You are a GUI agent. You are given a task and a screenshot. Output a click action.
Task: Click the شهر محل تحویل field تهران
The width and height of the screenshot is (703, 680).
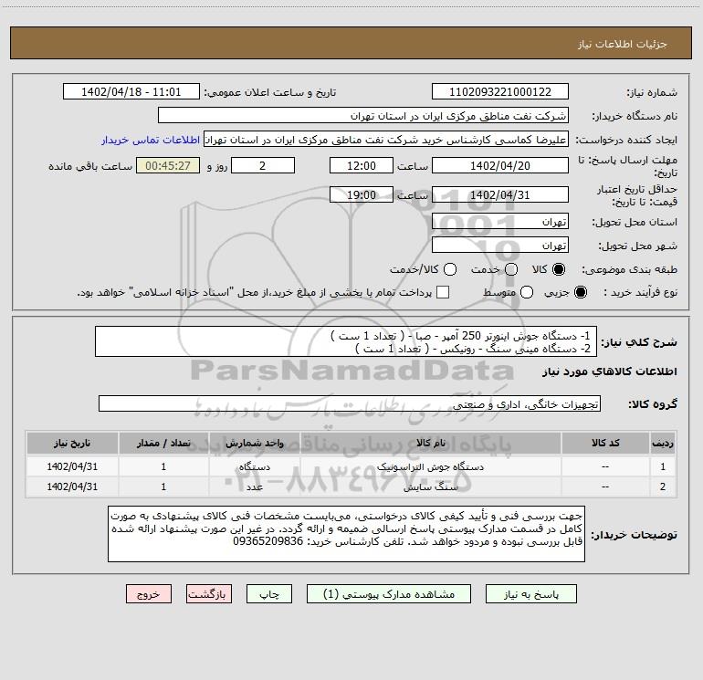point(500,246)
